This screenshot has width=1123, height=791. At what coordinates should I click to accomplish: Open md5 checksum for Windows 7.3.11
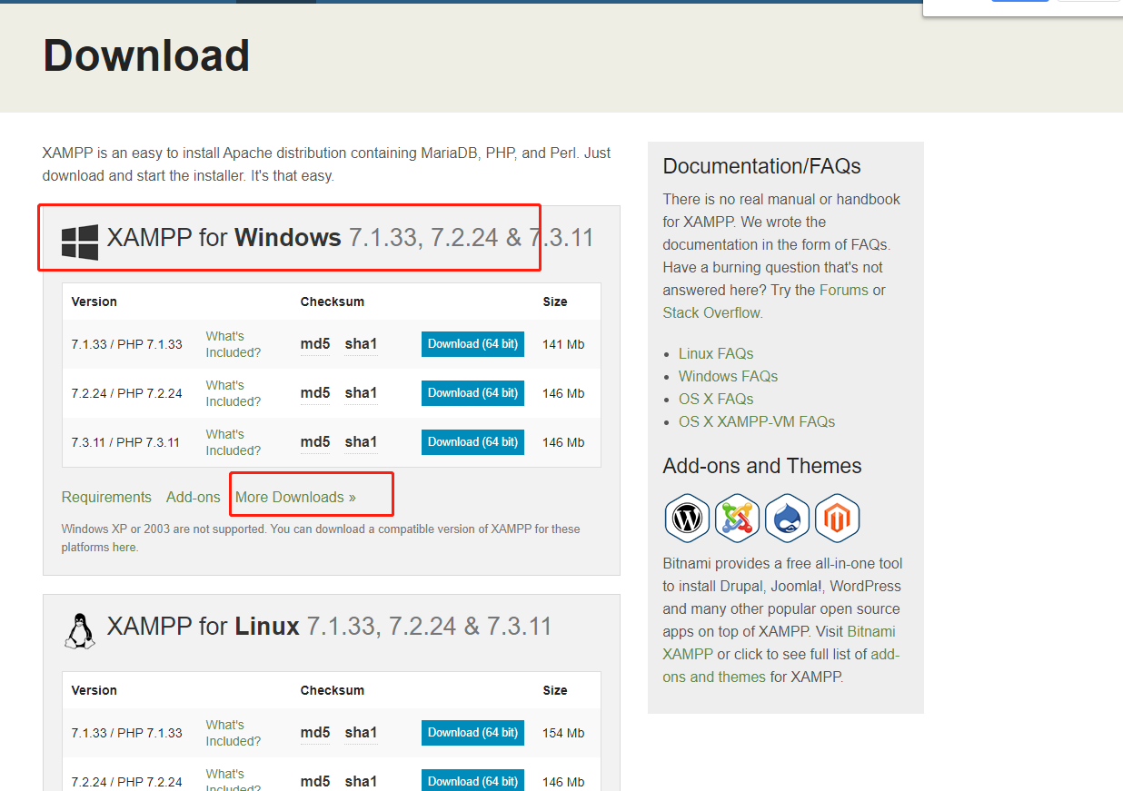point(315,442)
